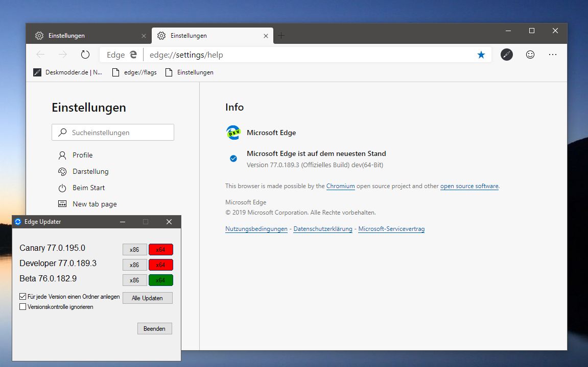Click the Profile person icon
588x367 pixels.
point(62,155)
